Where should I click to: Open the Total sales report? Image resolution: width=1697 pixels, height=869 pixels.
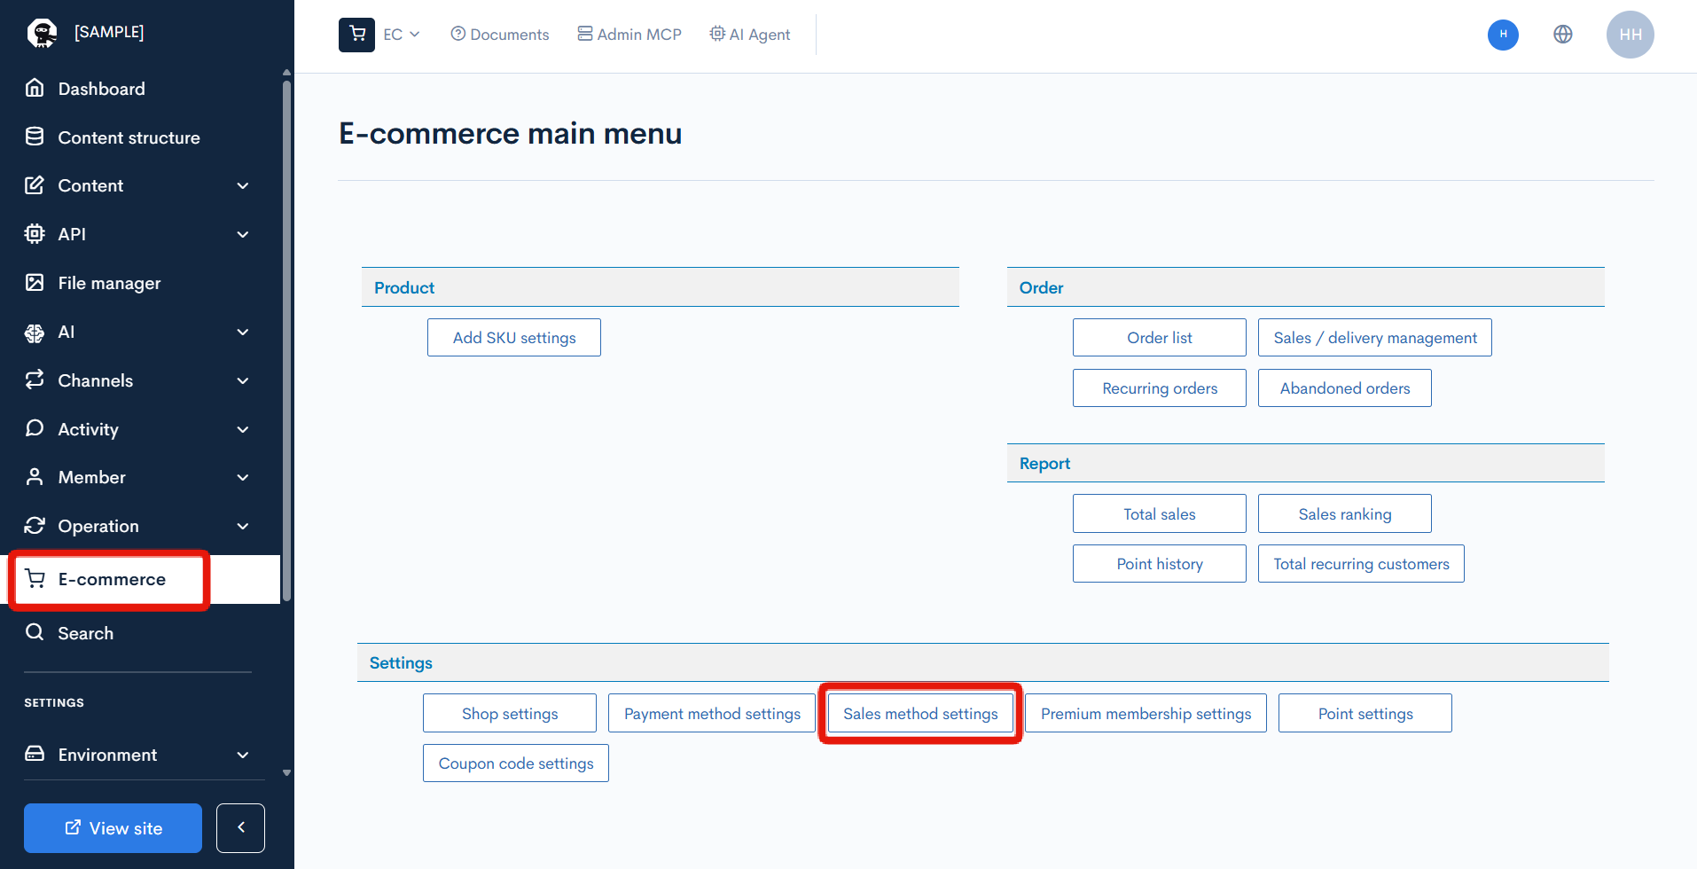point(1159,513)
